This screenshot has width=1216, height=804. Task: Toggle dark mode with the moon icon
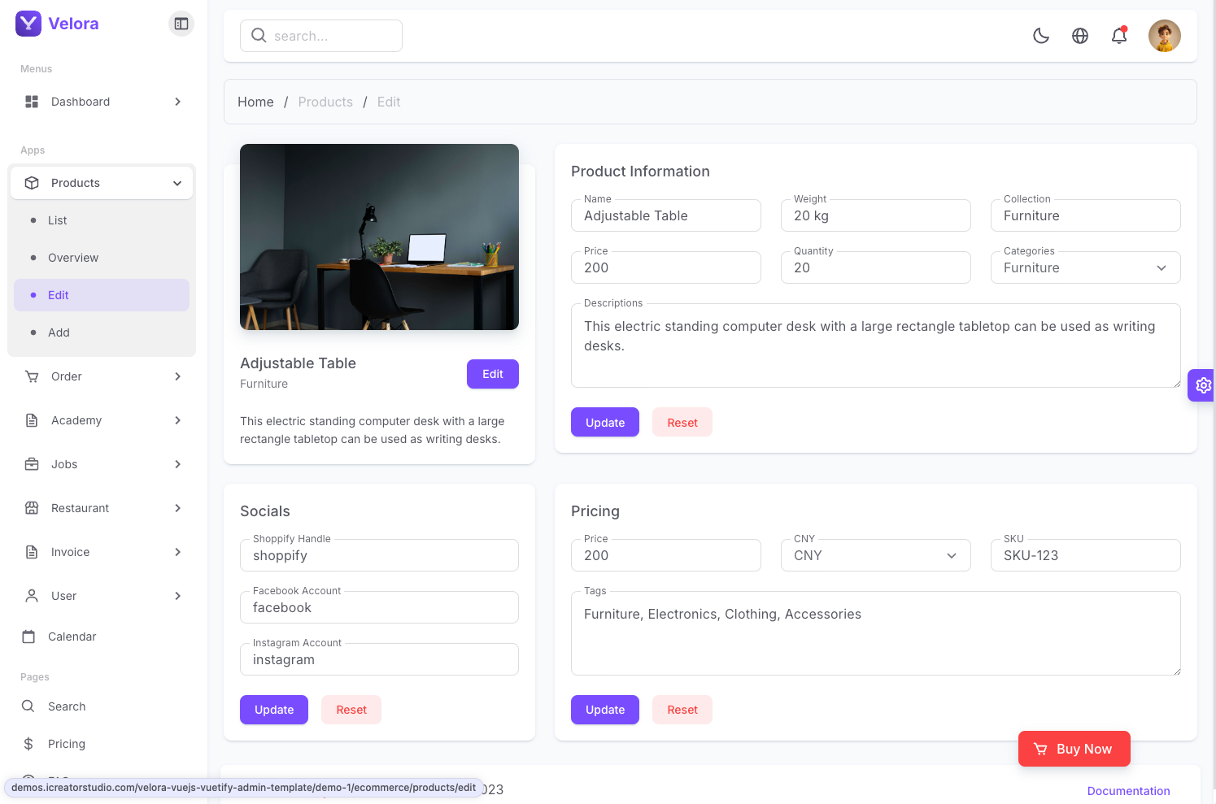click(x=1041, y=36)
